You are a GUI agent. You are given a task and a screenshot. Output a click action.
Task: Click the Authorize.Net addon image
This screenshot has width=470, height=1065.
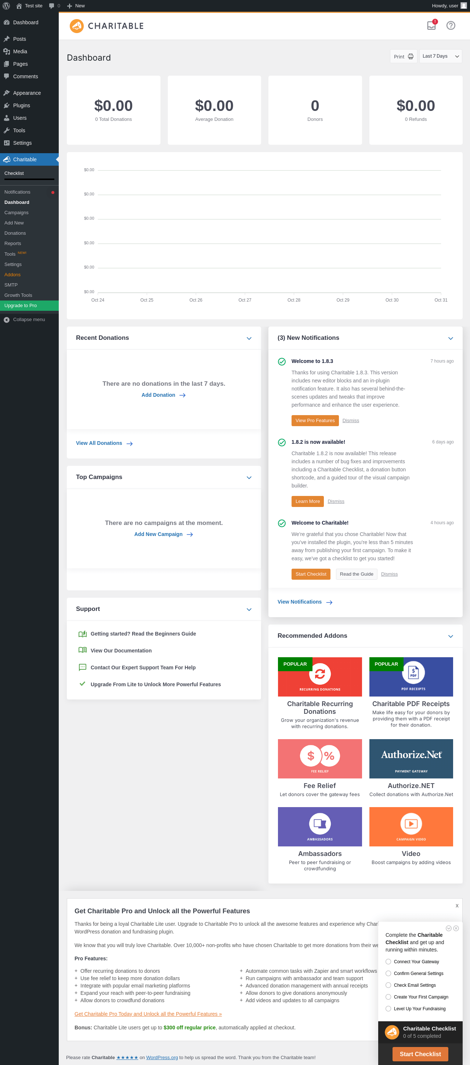tap(411, 759)
